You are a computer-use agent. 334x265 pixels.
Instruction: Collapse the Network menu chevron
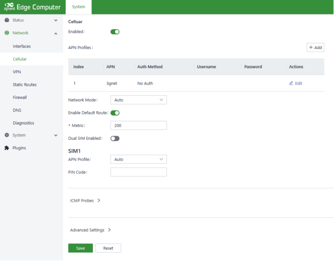[56, 33]
